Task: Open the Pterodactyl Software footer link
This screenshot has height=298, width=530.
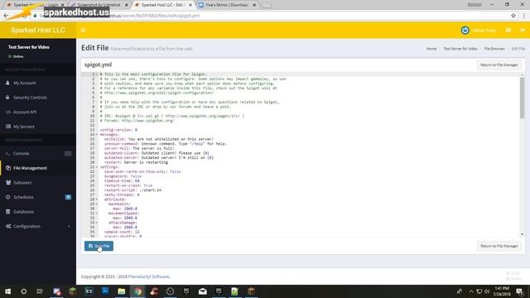Action: (149, 276)
